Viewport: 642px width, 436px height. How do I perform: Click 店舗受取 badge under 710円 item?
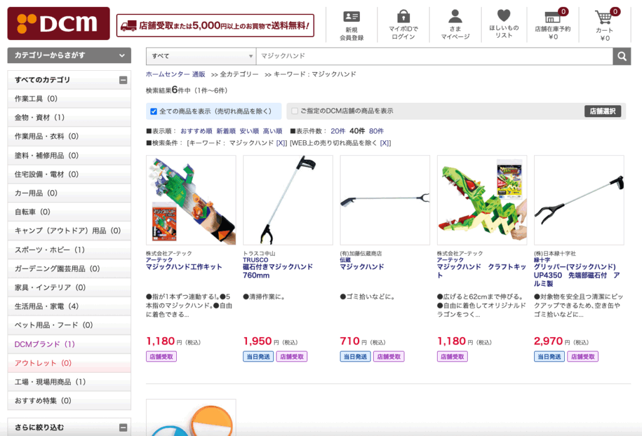coord(389,356)
